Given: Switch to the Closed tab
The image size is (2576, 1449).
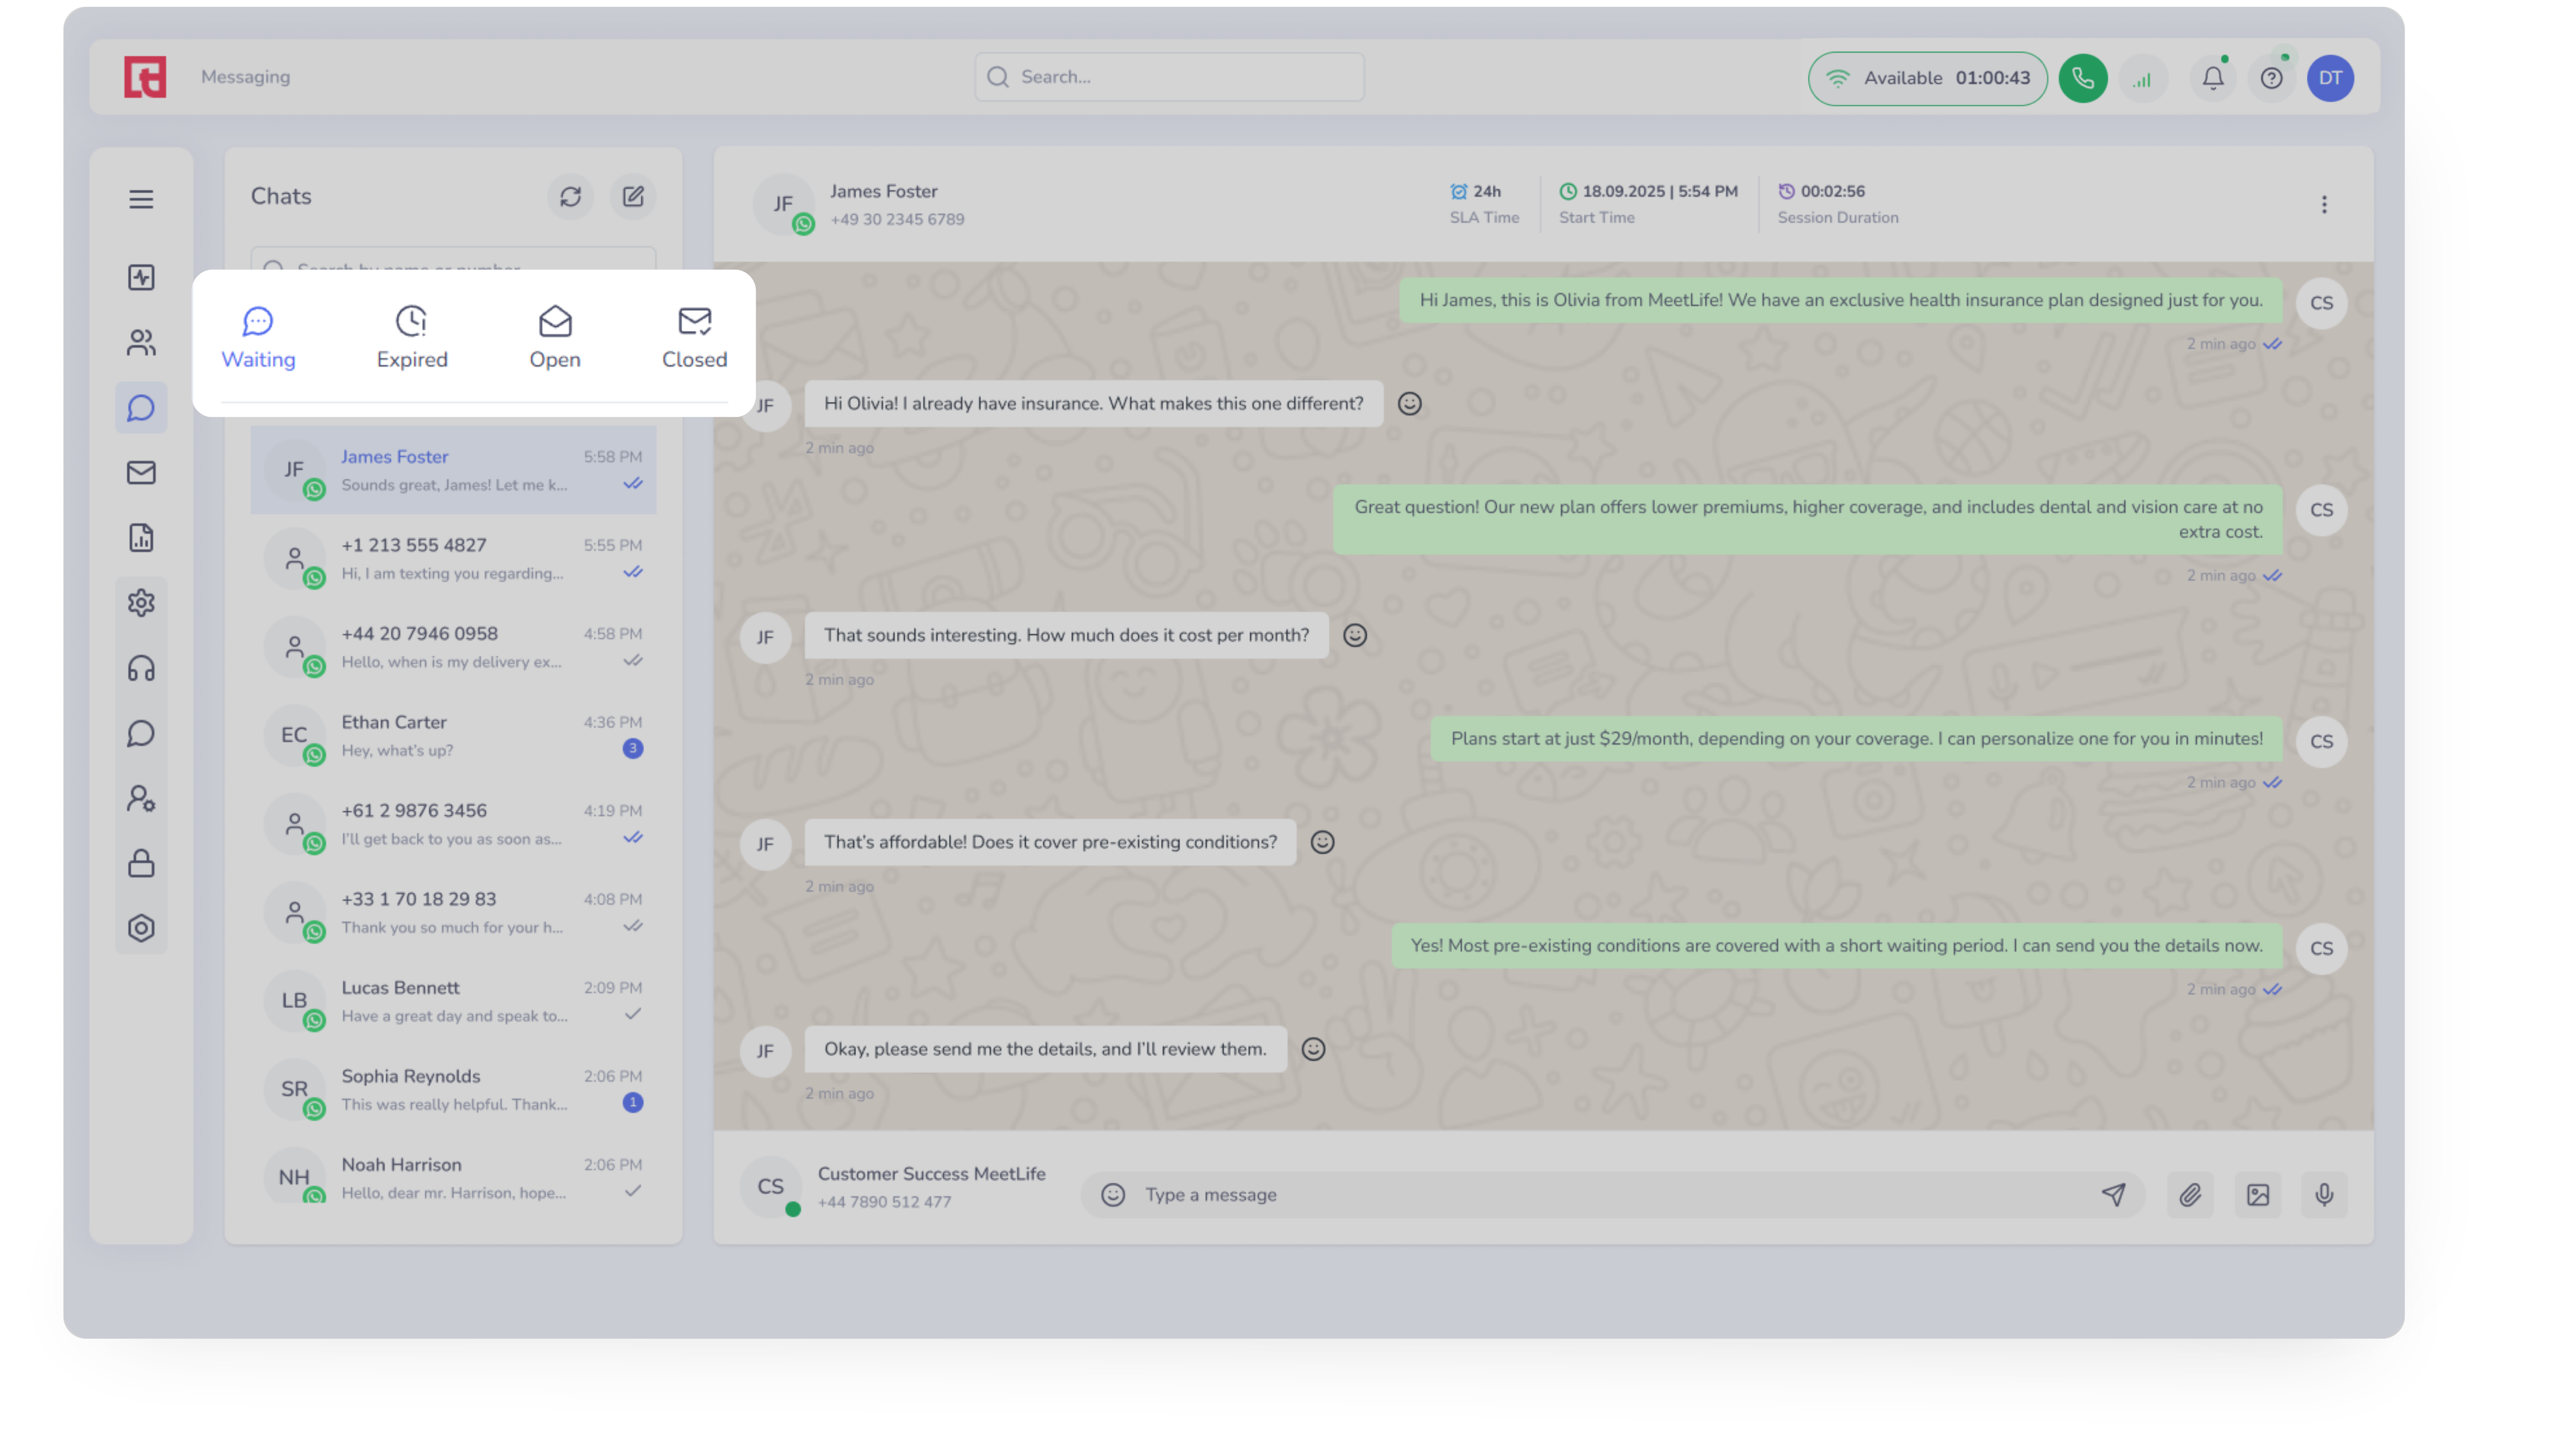Looking at the screenshot, I should click(694, 338).
